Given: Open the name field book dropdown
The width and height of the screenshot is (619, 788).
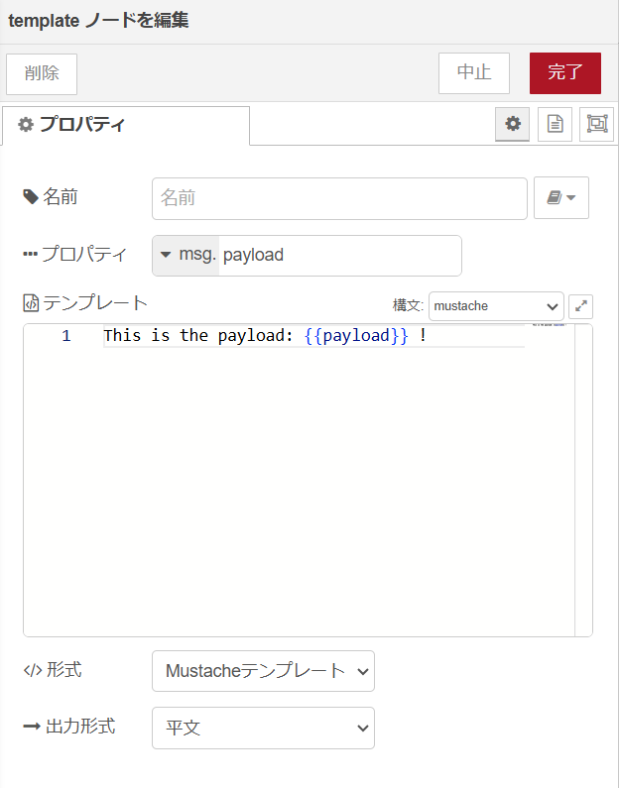Looking at the screenshot, I should pyautogui.click(x=561, y=198).
